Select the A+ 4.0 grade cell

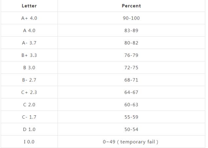(x=29, y=18)
